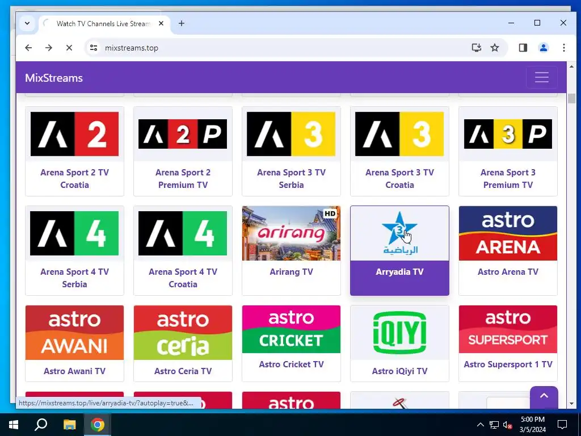This screenshot has width=581, height=436.
Task: Open the Astro Ceria TV link
Action: tap(183, 371)
